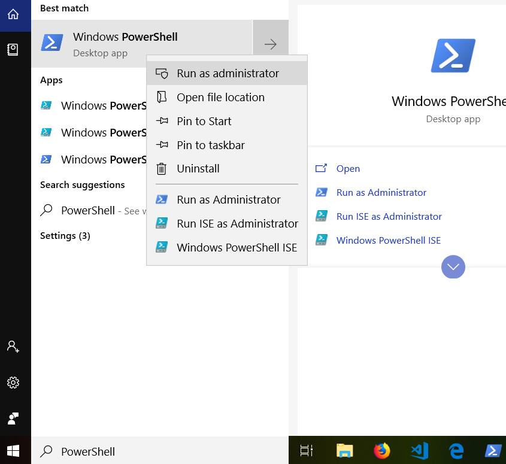Click the Best match header
This screenshot has height=464, width=506.
coord(64,8)
